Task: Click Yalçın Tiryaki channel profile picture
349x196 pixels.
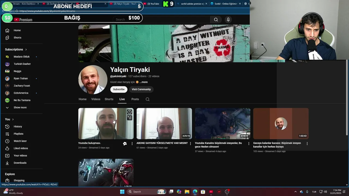Action: 93,80
